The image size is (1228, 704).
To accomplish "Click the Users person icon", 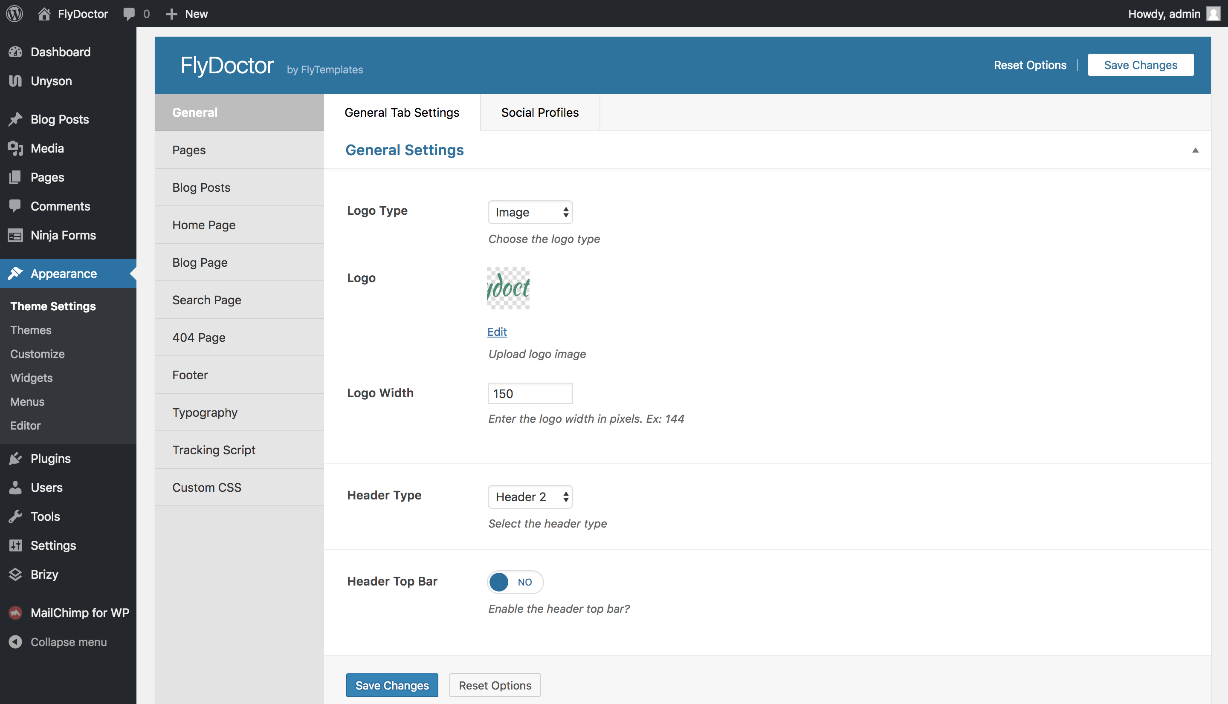I will pos(15,487).
